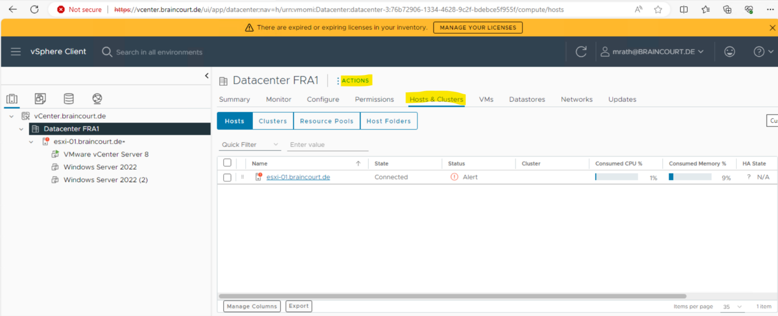Click the Manage Your Licenses button

coord(478,27)
